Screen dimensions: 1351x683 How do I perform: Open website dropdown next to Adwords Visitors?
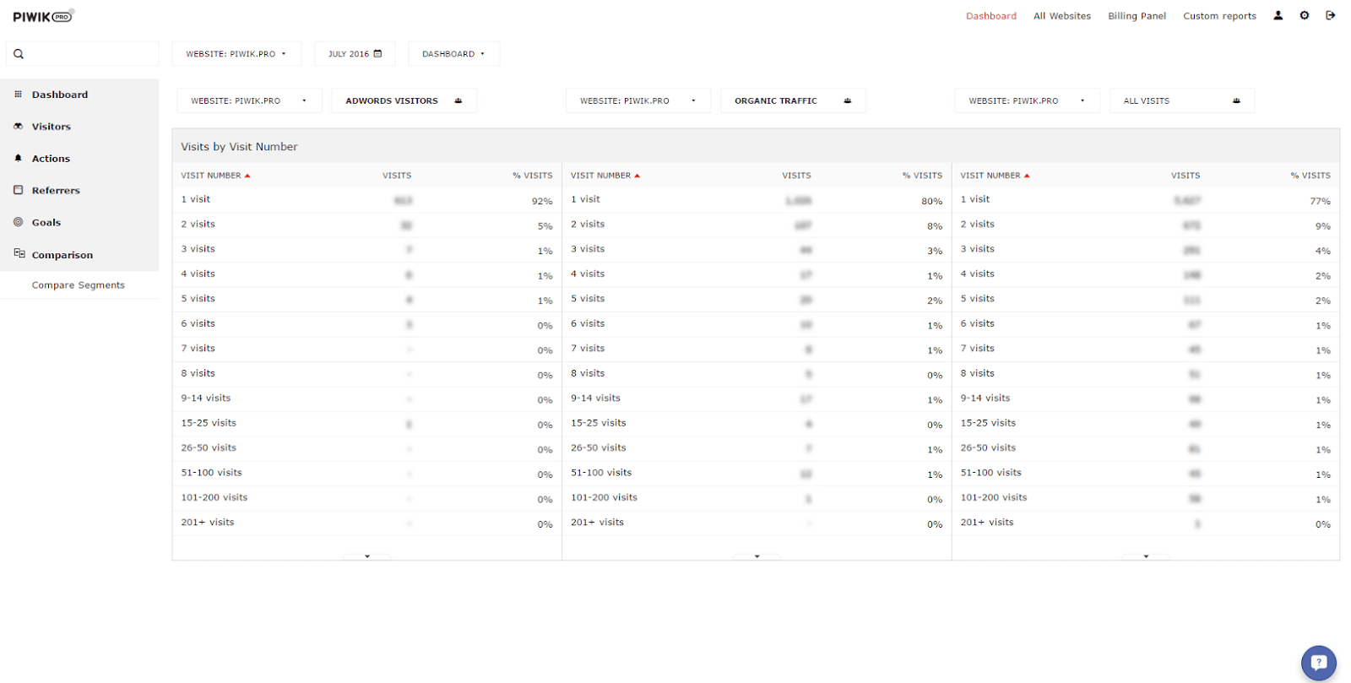point(249,100)
